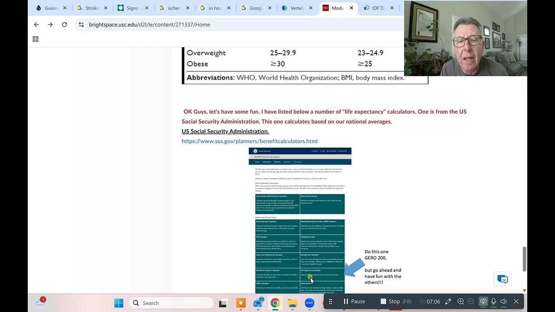The width and height of the screenshot is (555, 312).
Task: Open the ssa.gov benefit calculators link
Action: click(x=250, y=141)
